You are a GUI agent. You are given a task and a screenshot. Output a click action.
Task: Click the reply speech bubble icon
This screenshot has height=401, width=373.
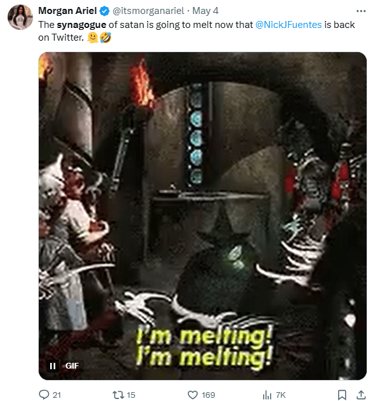click(44, 395)
